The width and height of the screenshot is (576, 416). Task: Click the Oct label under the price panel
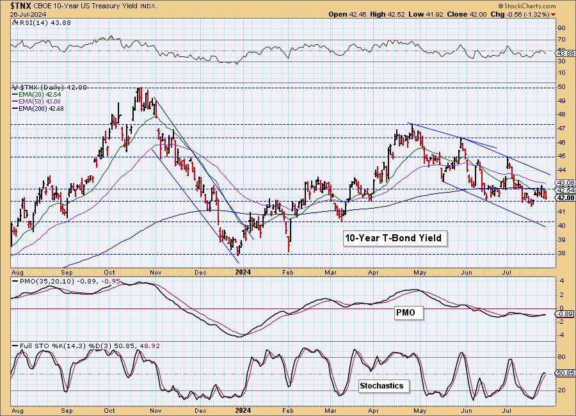click(109, 273)
